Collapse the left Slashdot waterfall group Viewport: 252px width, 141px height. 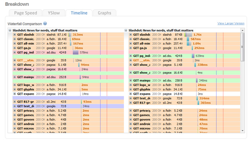(10, 30)
